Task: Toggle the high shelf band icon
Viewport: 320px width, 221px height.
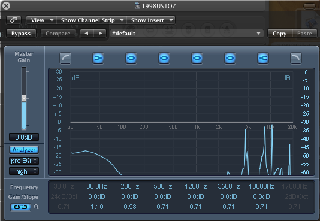Action: coord(263,58)
